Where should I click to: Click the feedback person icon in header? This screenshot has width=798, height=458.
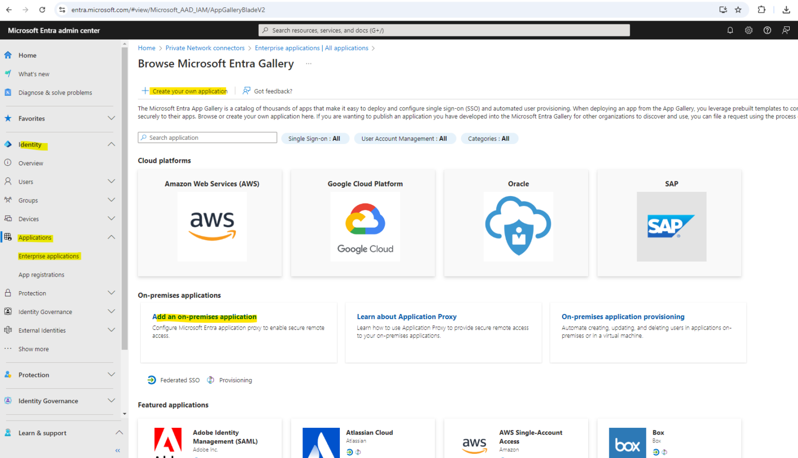[x=786, y=30]
